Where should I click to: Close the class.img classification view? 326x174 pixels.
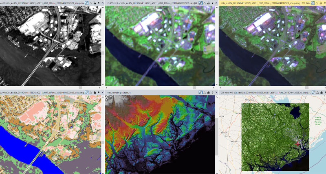(103, 92)
